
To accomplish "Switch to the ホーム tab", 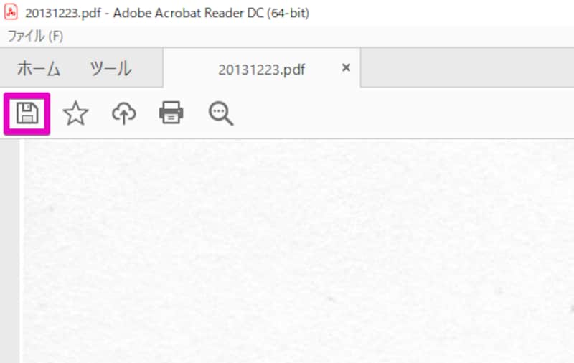I will pos(39,68).
